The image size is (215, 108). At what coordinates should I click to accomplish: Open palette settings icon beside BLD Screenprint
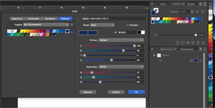(72, 25)
